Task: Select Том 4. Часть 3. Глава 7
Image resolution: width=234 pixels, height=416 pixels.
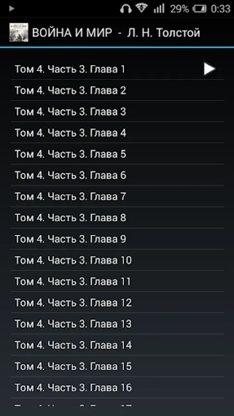Action: click(x=117, y=196)
